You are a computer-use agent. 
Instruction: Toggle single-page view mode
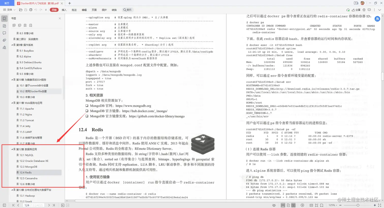[x=288, y=205]
